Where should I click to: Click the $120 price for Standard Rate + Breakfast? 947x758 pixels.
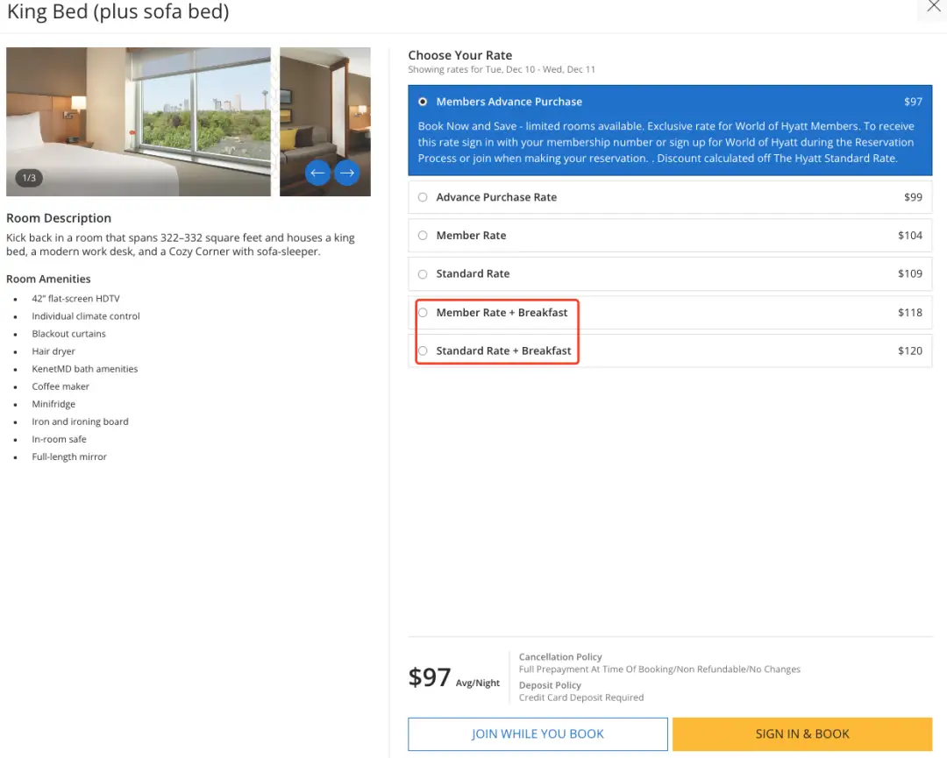tap(910, 351)
